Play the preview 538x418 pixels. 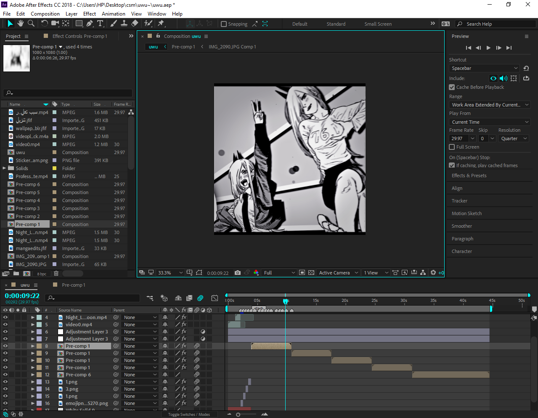(488, 48)
